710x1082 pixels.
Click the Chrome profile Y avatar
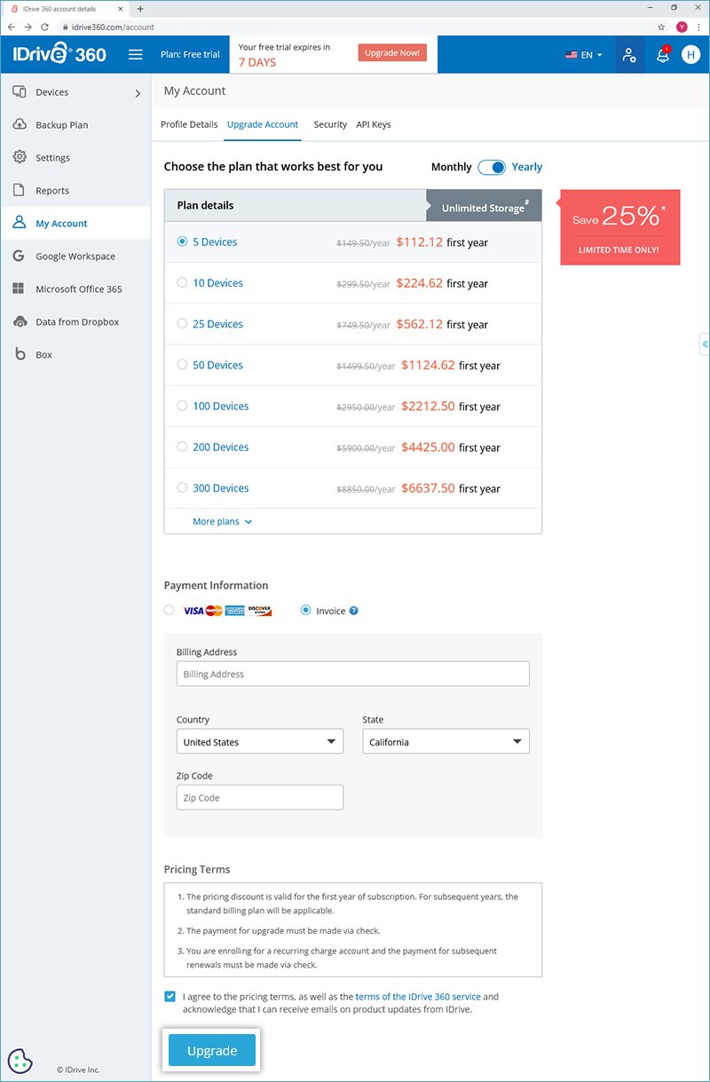682,28
